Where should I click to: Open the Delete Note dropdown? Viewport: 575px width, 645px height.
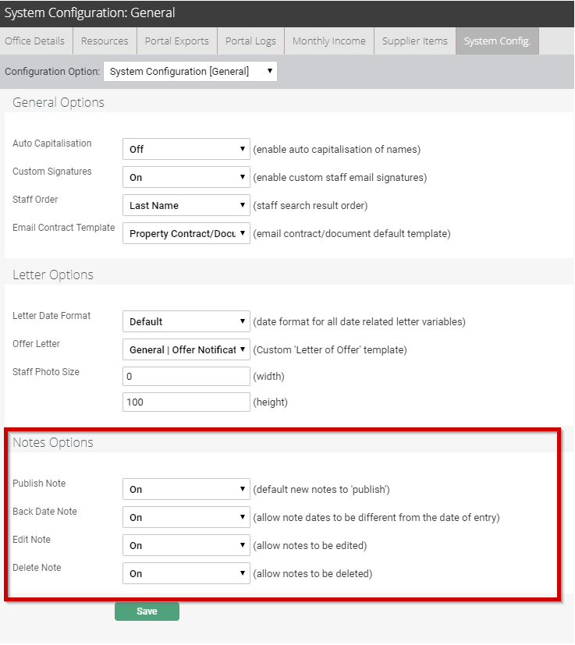coord(186,573)
